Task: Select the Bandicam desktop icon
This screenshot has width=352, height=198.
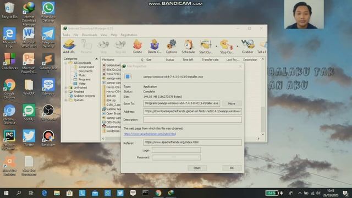Action: point(48,138)
